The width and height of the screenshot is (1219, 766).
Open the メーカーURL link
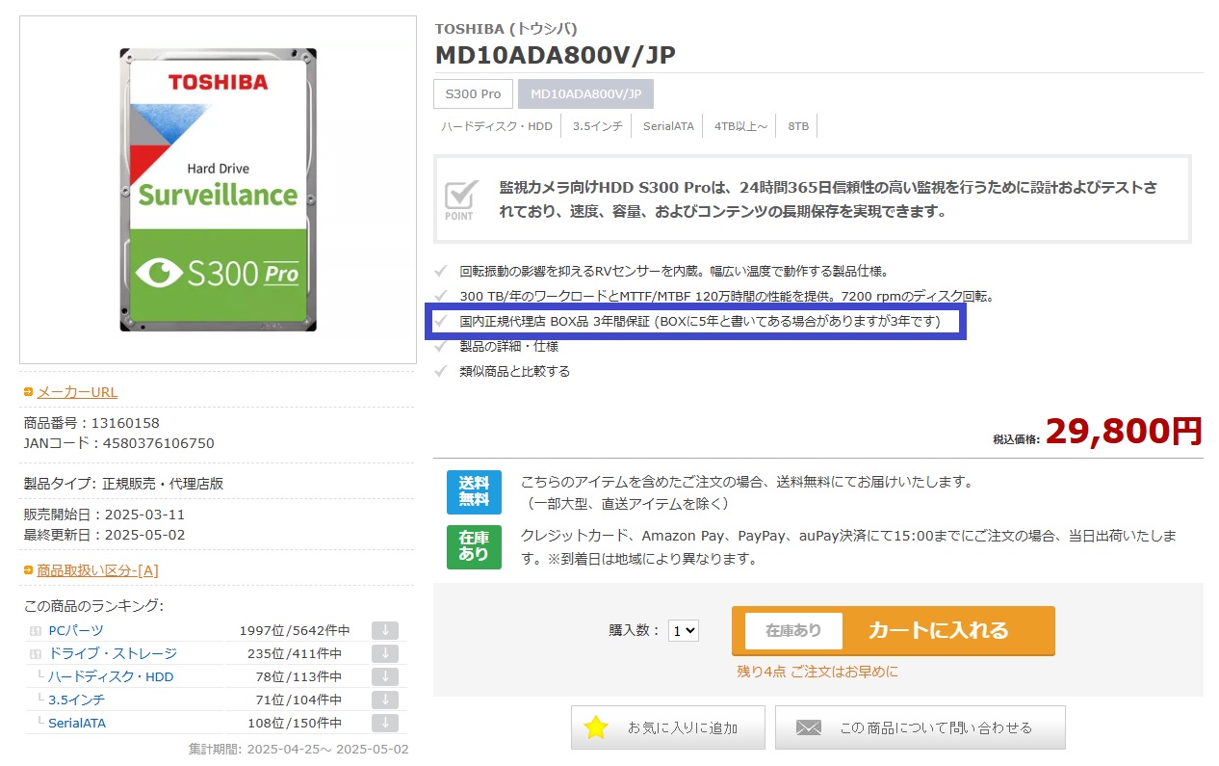(x=77, y=392)
